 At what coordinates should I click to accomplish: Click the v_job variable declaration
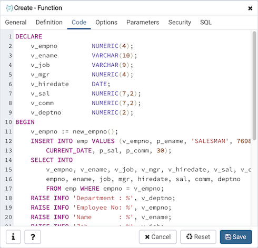(x=40, y=65)
